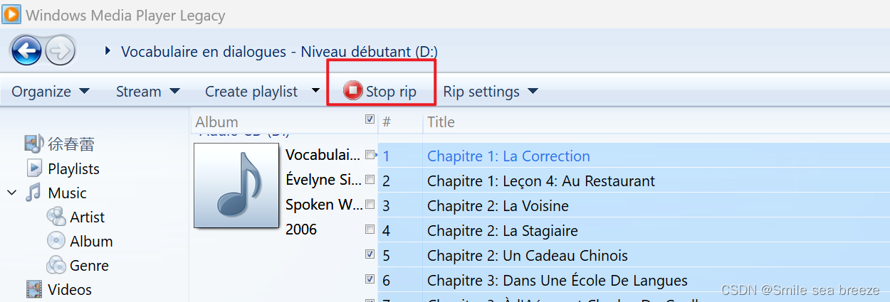890x302 pixels.
Task: Click the Vocabulaire en dialogues breadcrumb
Action: coord(279,51)
